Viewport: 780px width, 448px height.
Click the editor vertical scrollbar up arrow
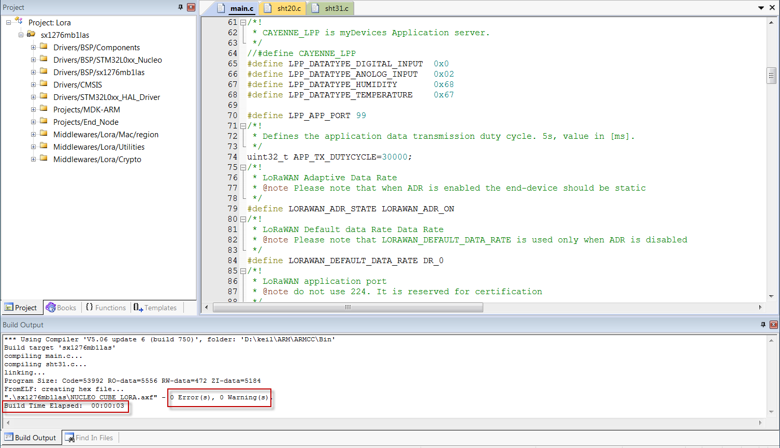pyautogui.click(x=771, y=22)
